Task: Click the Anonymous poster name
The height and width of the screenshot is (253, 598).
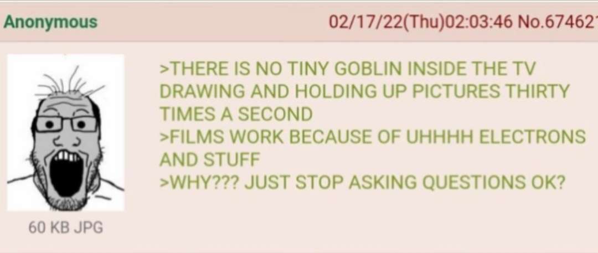Action: (x=50, y=22)
